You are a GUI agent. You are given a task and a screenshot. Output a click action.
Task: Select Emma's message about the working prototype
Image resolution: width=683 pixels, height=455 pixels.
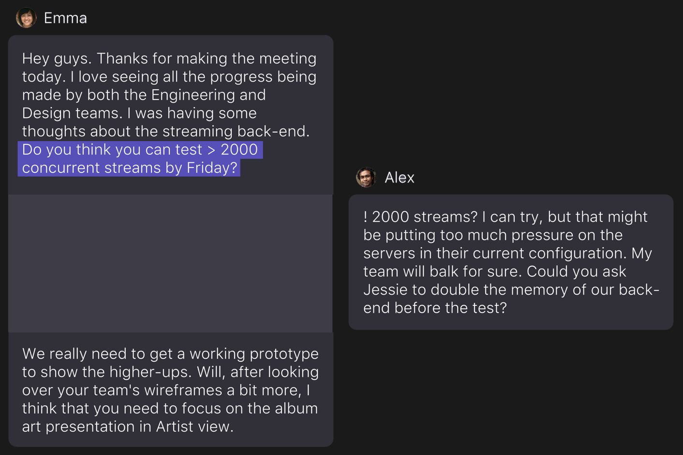[x=170, y=389]
